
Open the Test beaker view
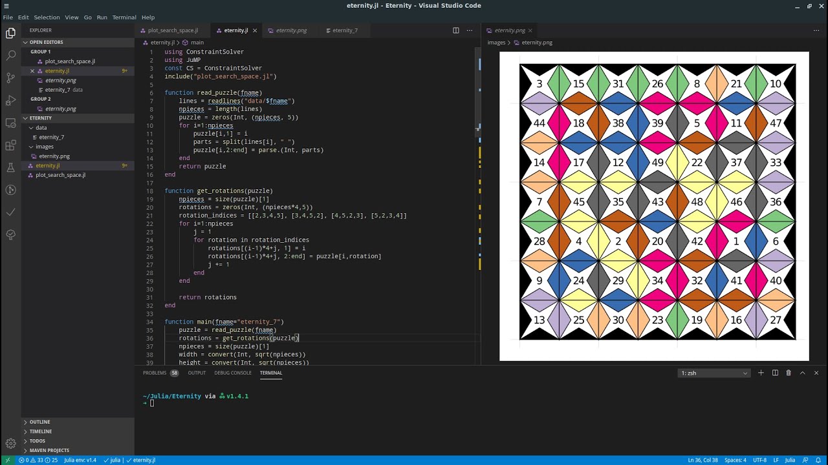coord(10,167)
